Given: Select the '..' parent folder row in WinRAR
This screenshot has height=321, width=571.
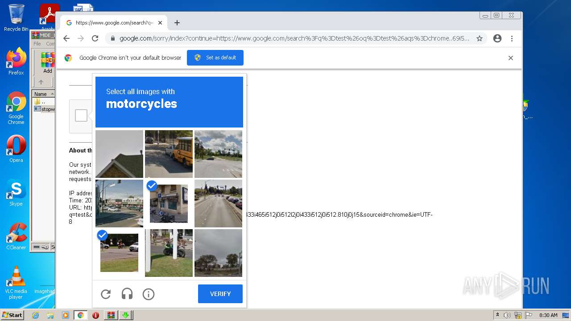Looking at the screenshot, I should [44, 102].
